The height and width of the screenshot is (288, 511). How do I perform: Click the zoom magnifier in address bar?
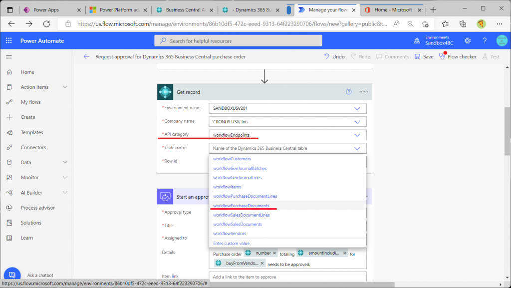pos(411,24)
